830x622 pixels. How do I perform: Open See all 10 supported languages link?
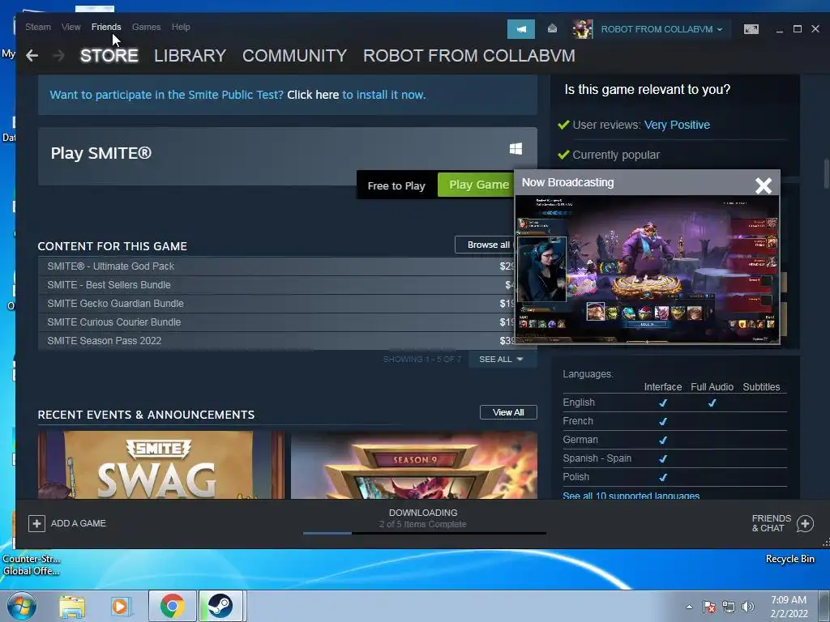tap(631, 496)
